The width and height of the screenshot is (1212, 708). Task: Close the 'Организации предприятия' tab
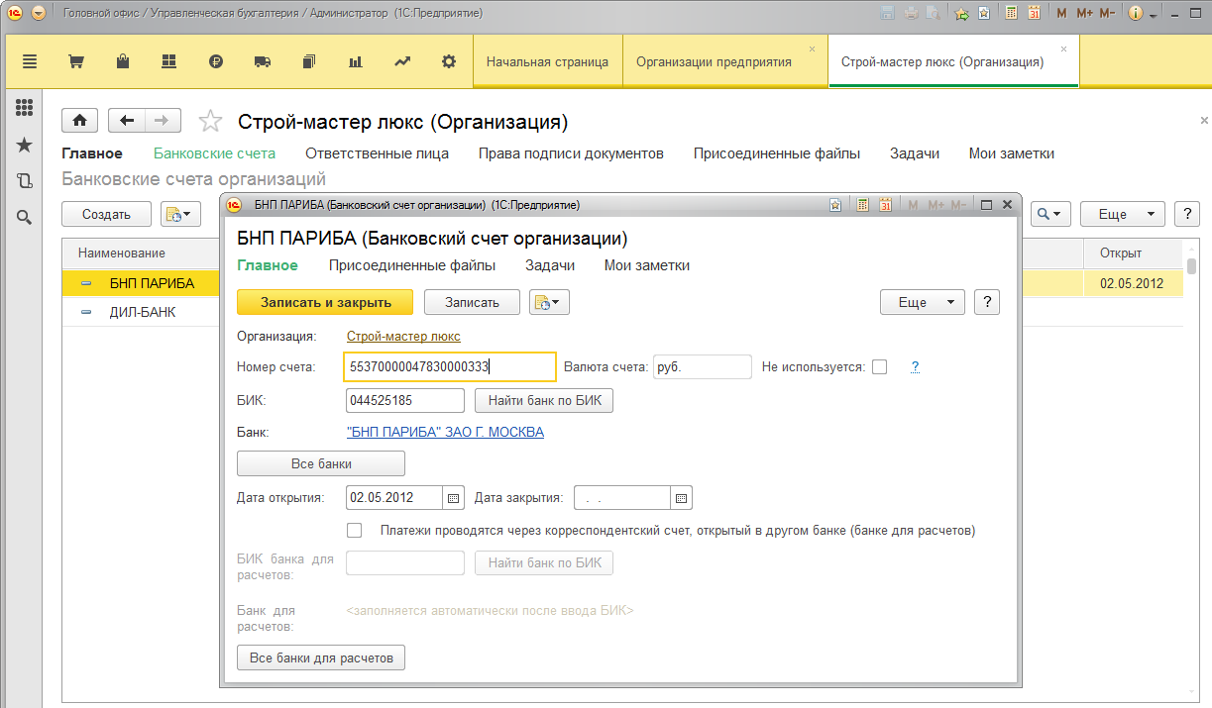click(x=813, y=49)
